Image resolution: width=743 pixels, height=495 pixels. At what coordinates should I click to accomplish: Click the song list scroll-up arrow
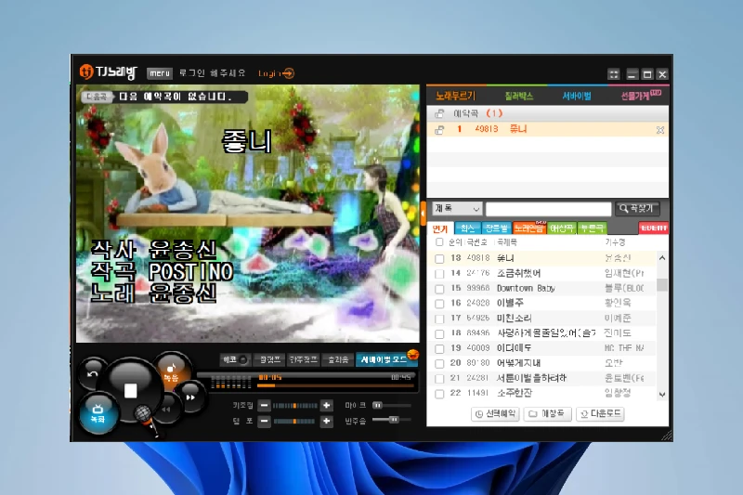(x=662, y=258)
